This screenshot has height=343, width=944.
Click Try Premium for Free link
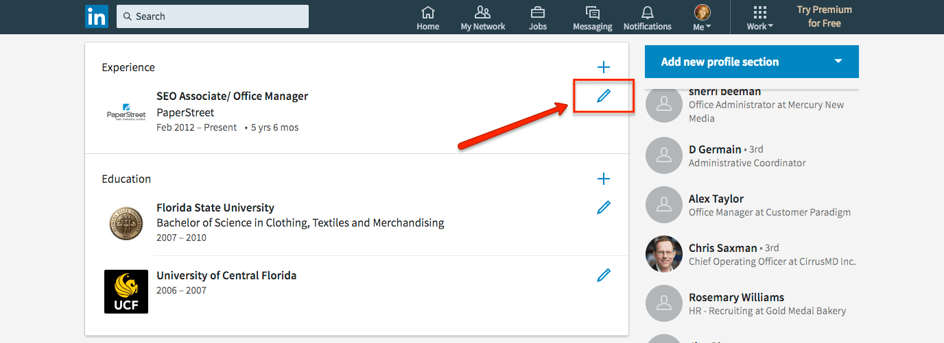coord(824,16)
